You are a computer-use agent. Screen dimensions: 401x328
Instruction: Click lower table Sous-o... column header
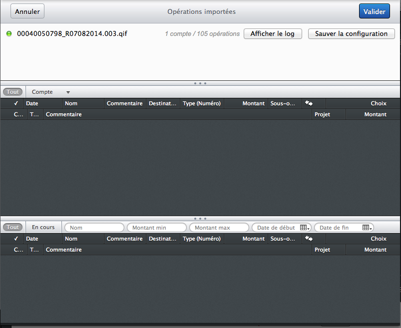pos(284,239)
